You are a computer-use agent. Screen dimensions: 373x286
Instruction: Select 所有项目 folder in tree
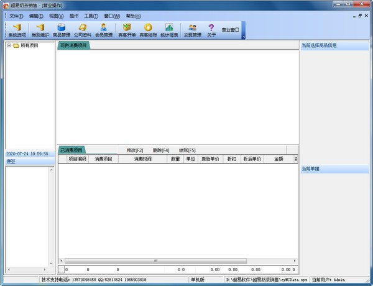tap(29, 45)
